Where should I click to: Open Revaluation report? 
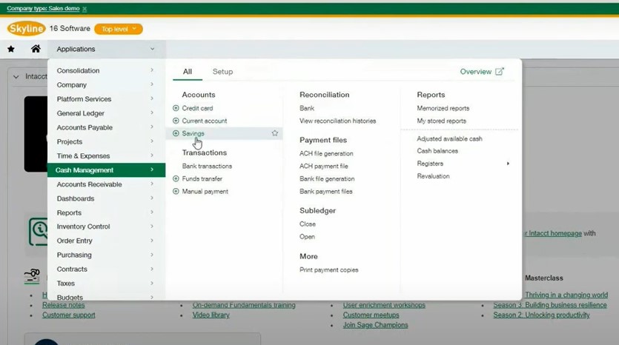click(x=433, y=176)
